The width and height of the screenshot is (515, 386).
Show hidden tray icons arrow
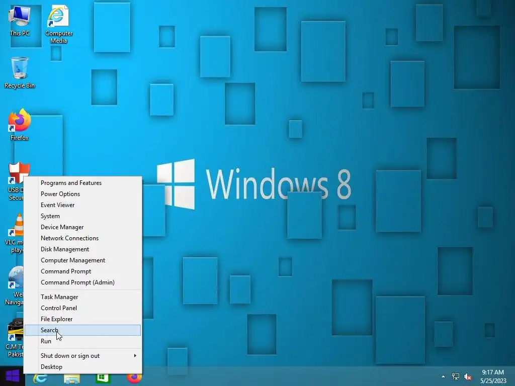click(x=443, y=376)
